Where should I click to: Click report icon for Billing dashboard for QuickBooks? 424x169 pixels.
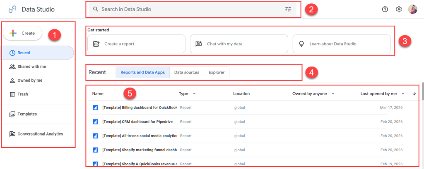(x=95, y=108)
